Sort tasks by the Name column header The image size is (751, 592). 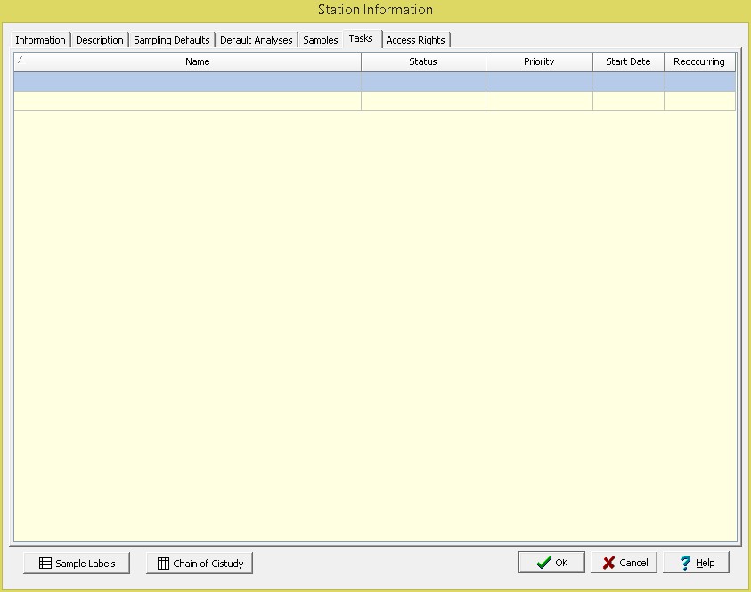197,62
